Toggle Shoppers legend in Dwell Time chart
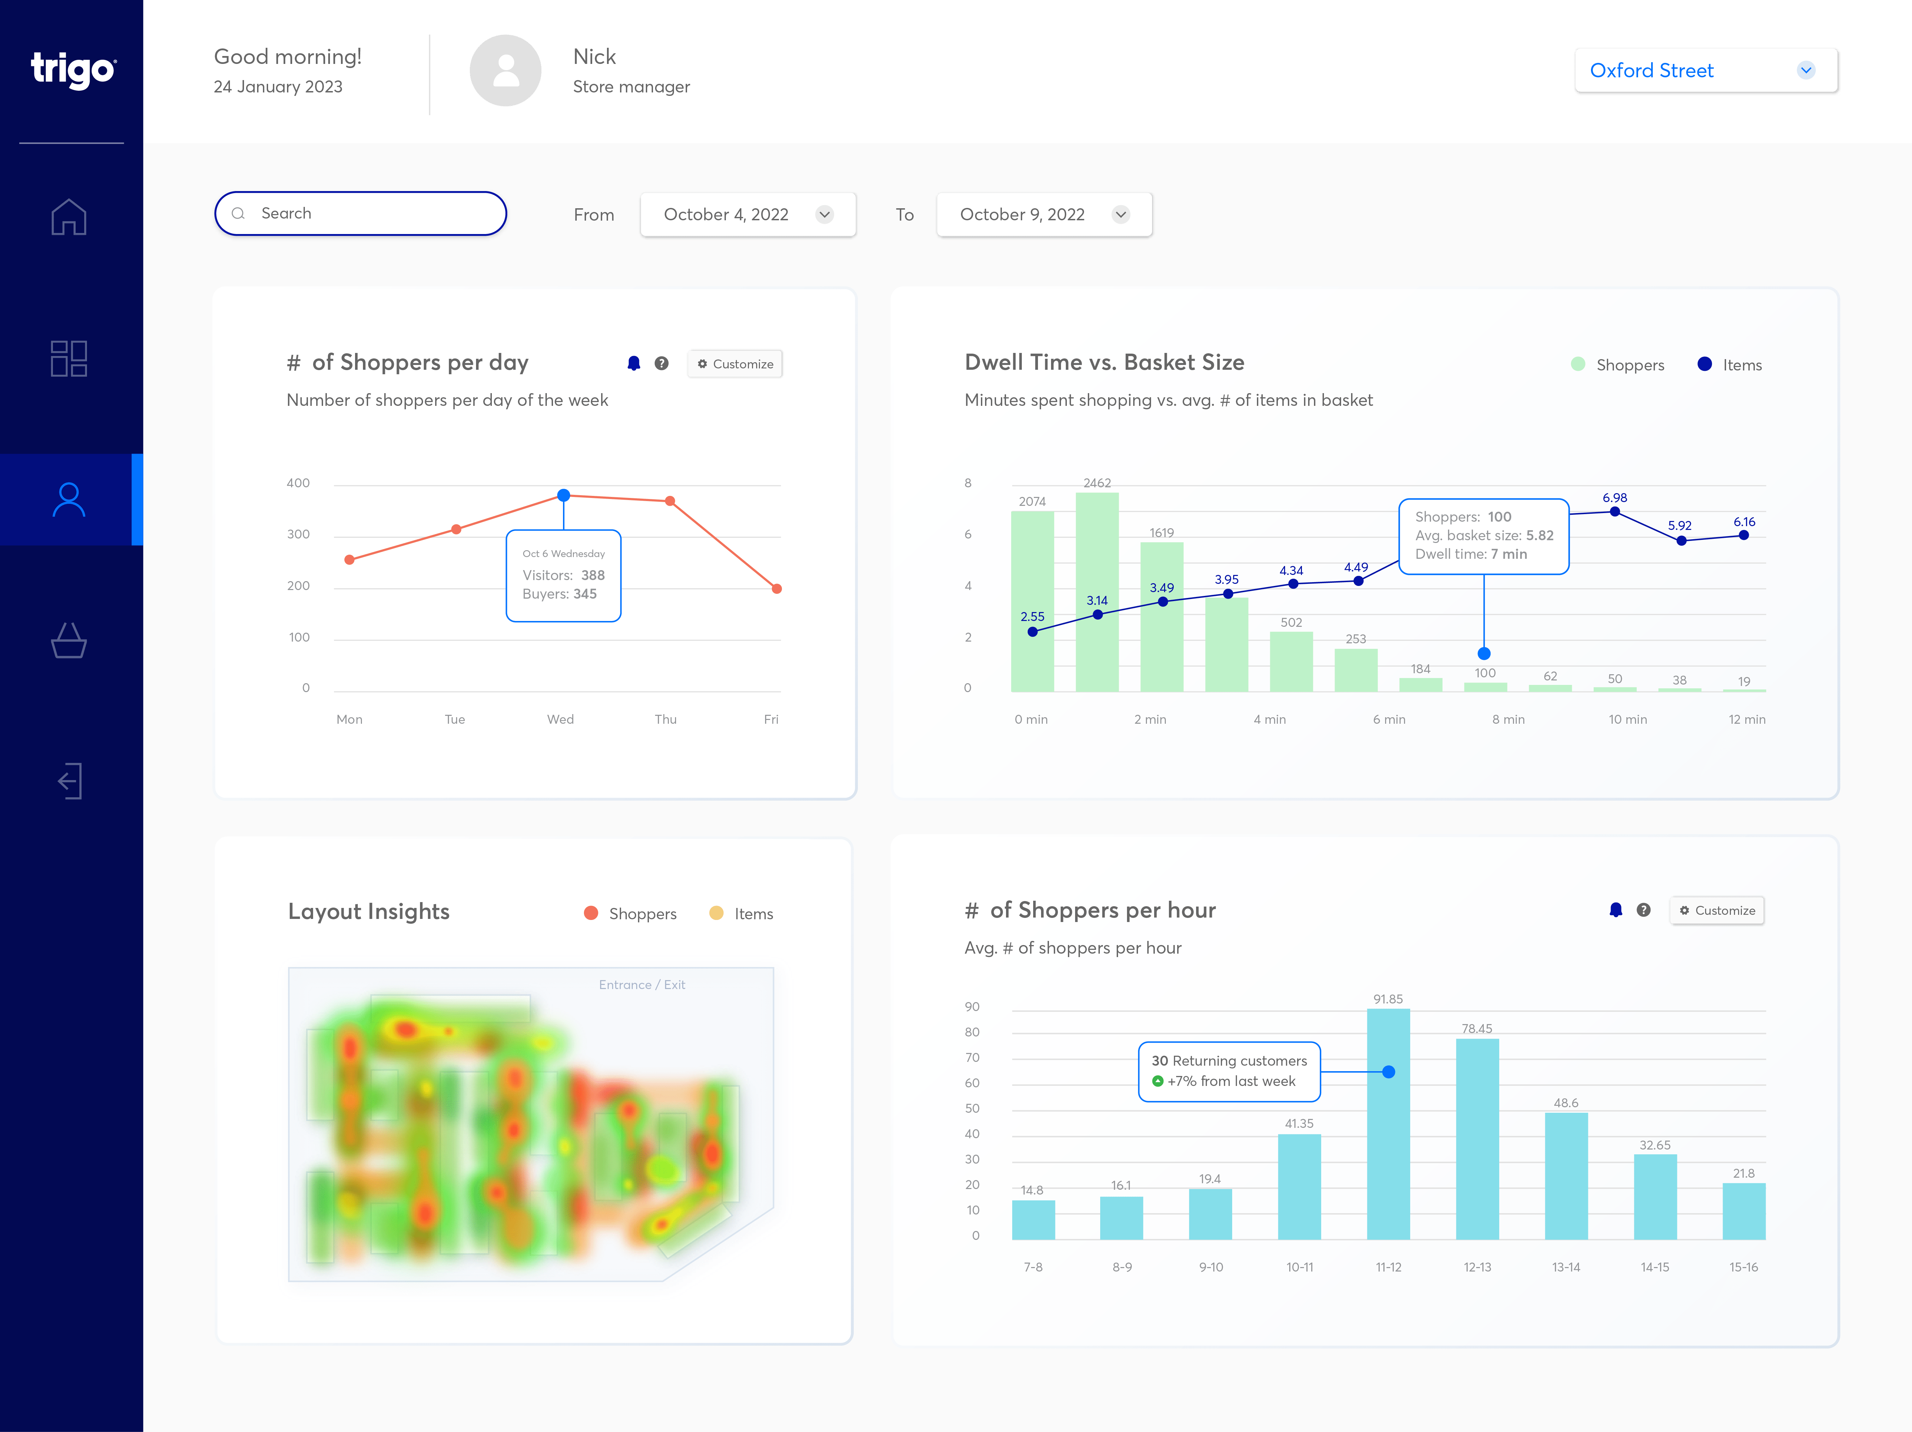 (1616, 365)
